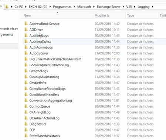This screenshot has width=166, height=140.
Task: Click the AuthAdminLogs folder icon
Action: pyautogui.click(x=26, y=47)
